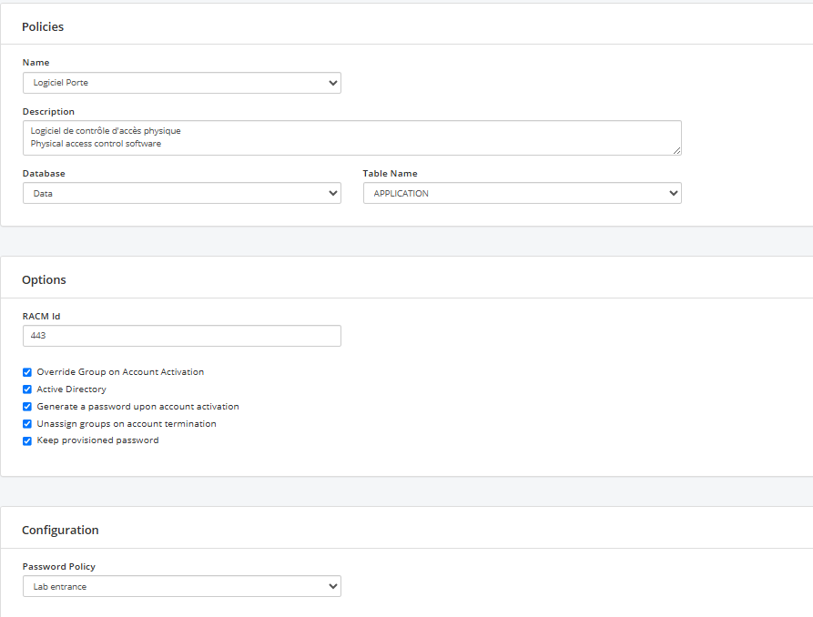
Task: Click the Policies section heading
Action: (43, 26)
